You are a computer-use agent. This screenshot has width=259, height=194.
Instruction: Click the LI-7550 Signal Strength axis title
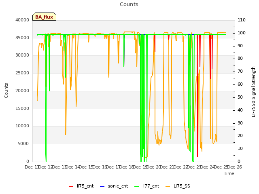pos(253,92)
